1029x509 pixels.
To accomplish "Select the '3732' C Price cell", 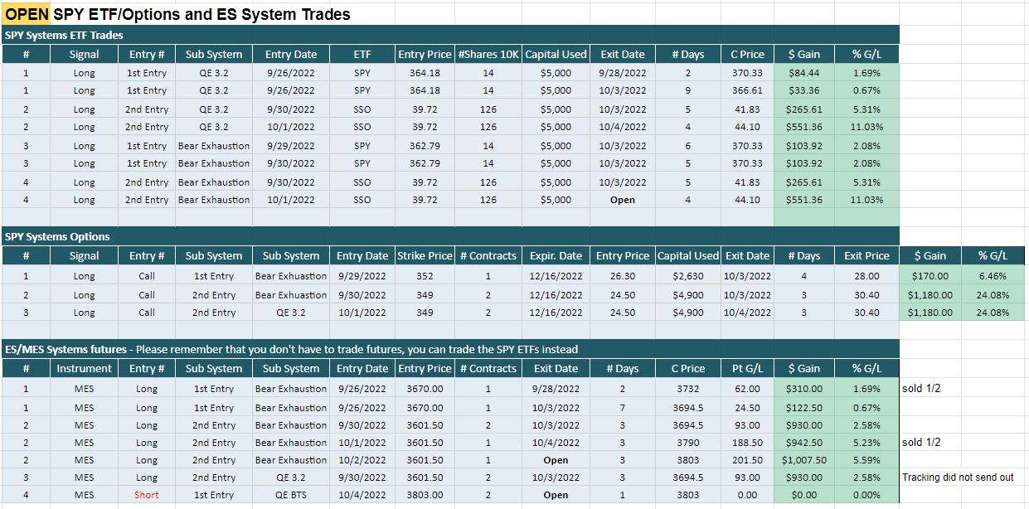I will tap(687, 389).
